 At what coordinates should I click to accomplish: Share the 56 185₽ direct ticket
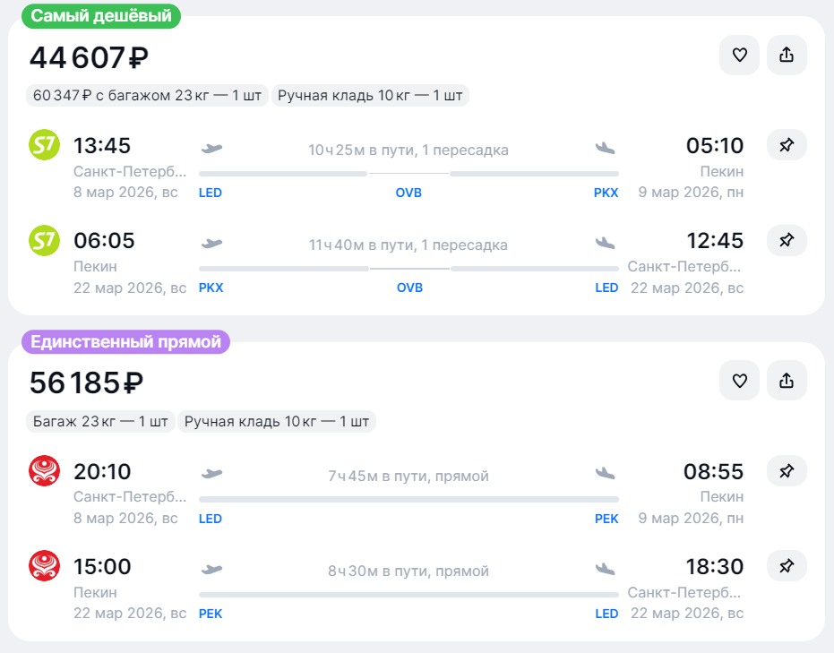(x=787, y=381)
